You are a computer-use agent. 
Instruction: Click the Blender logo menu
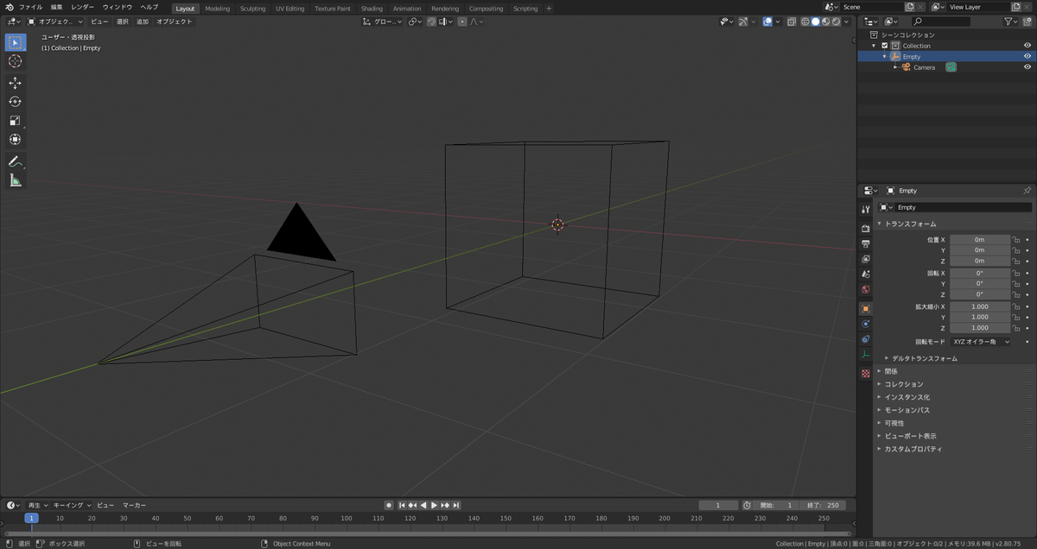(x=8, y=8)
